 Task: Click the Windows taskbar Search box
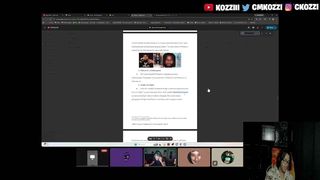148,144
